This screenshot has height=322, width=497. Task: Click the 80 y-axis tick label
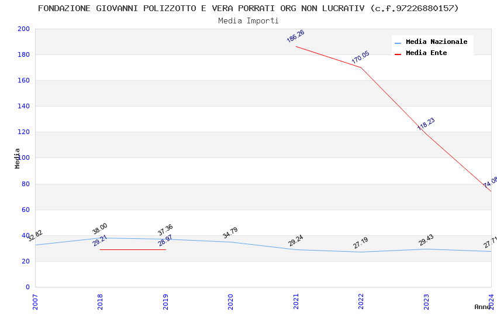tap(26, 184)
